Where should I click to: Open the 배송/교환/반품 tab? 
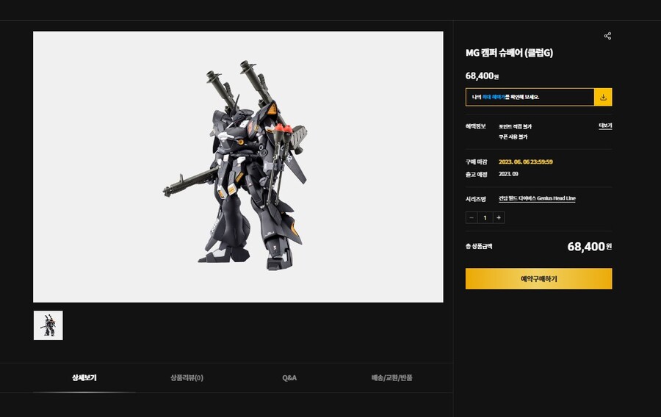[391, 378]
